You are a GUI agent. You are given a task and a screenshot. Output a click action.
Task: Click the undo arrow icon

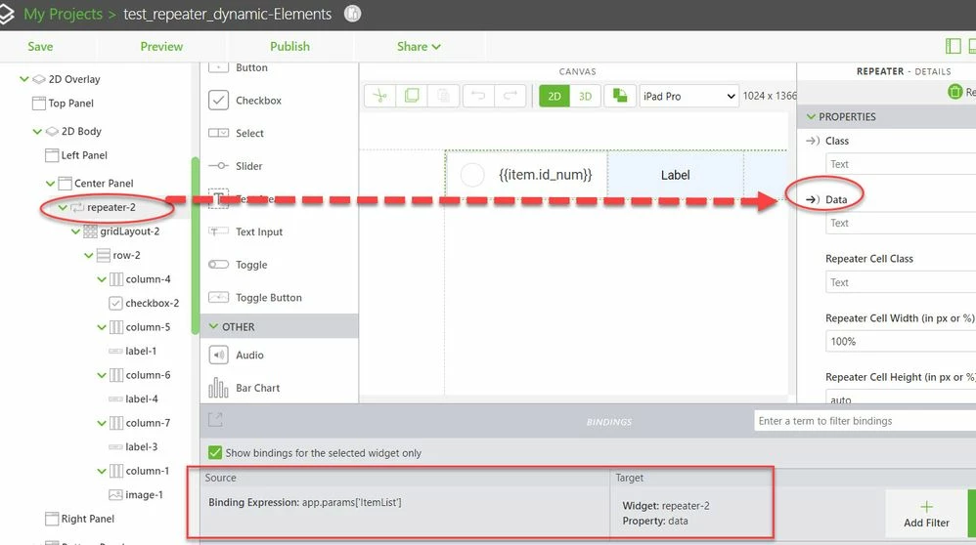[x=478, y=96]
